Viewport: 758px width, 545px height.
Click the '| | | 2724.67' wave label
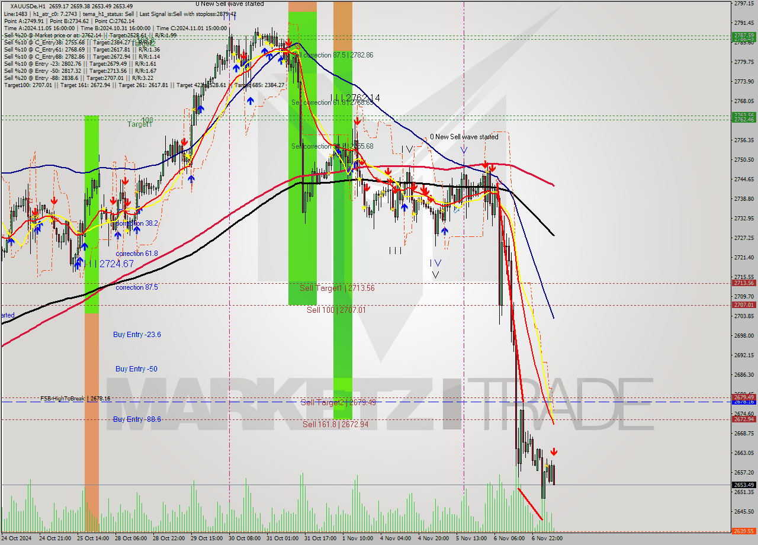coord(109,264)
